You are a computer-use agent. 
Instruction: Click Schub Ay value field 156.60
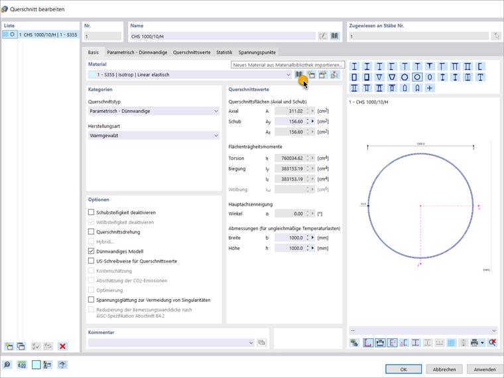click(x=290, y=121)
